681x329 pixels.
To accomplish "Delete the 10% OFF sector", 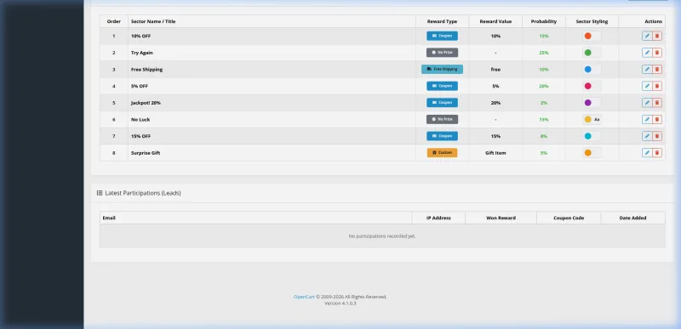I will tap(657, 36).
